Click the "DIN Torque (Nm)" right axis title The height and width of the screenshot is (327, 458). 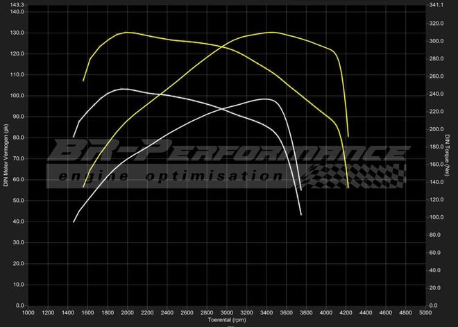pos(448,156)
